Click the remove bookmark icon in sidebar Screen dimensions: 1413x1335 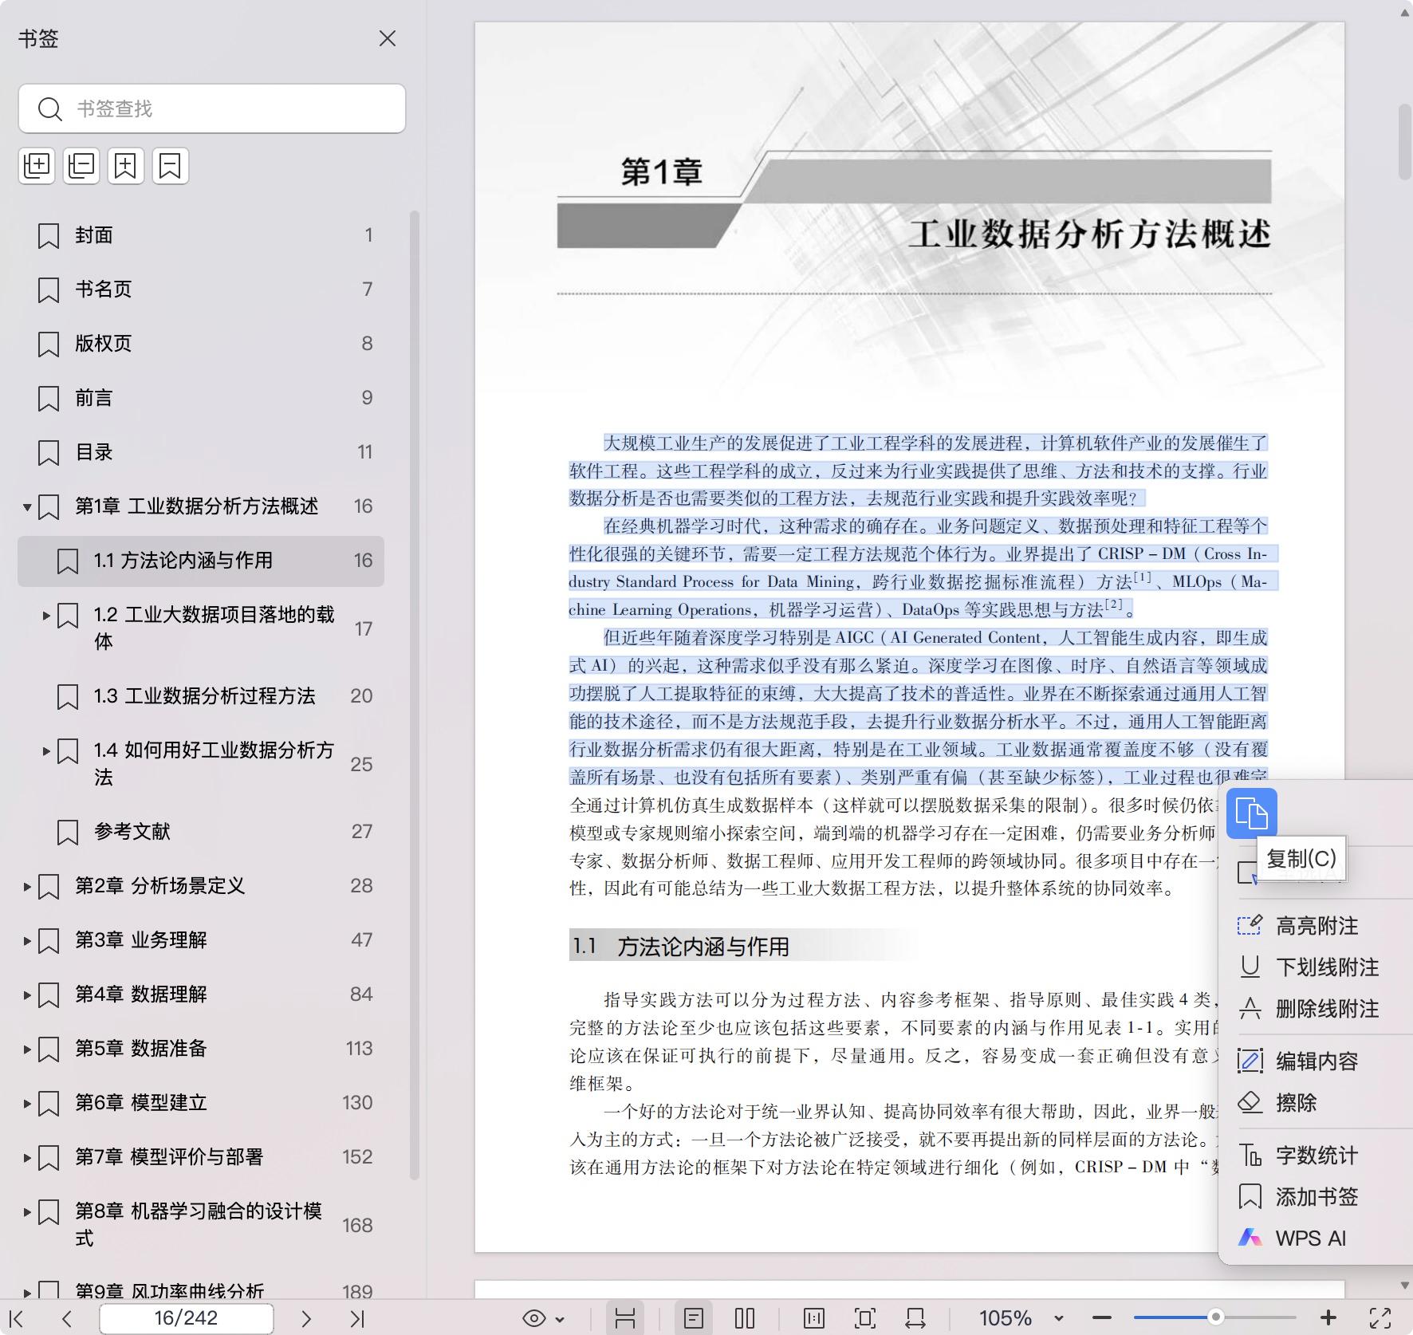pos(170,166)
